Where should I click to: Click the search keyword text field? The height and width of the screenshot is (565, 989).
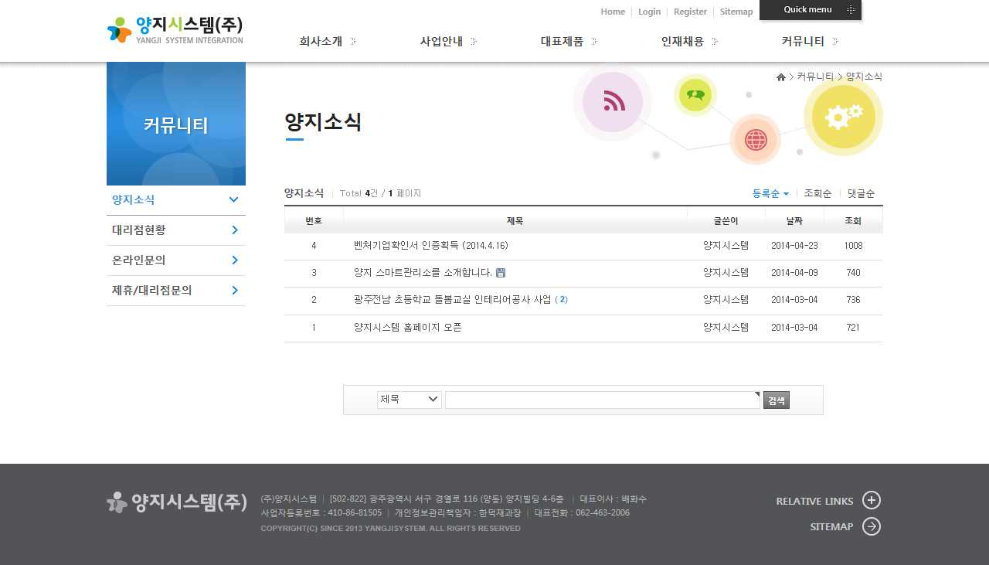[x=602, y=400]
